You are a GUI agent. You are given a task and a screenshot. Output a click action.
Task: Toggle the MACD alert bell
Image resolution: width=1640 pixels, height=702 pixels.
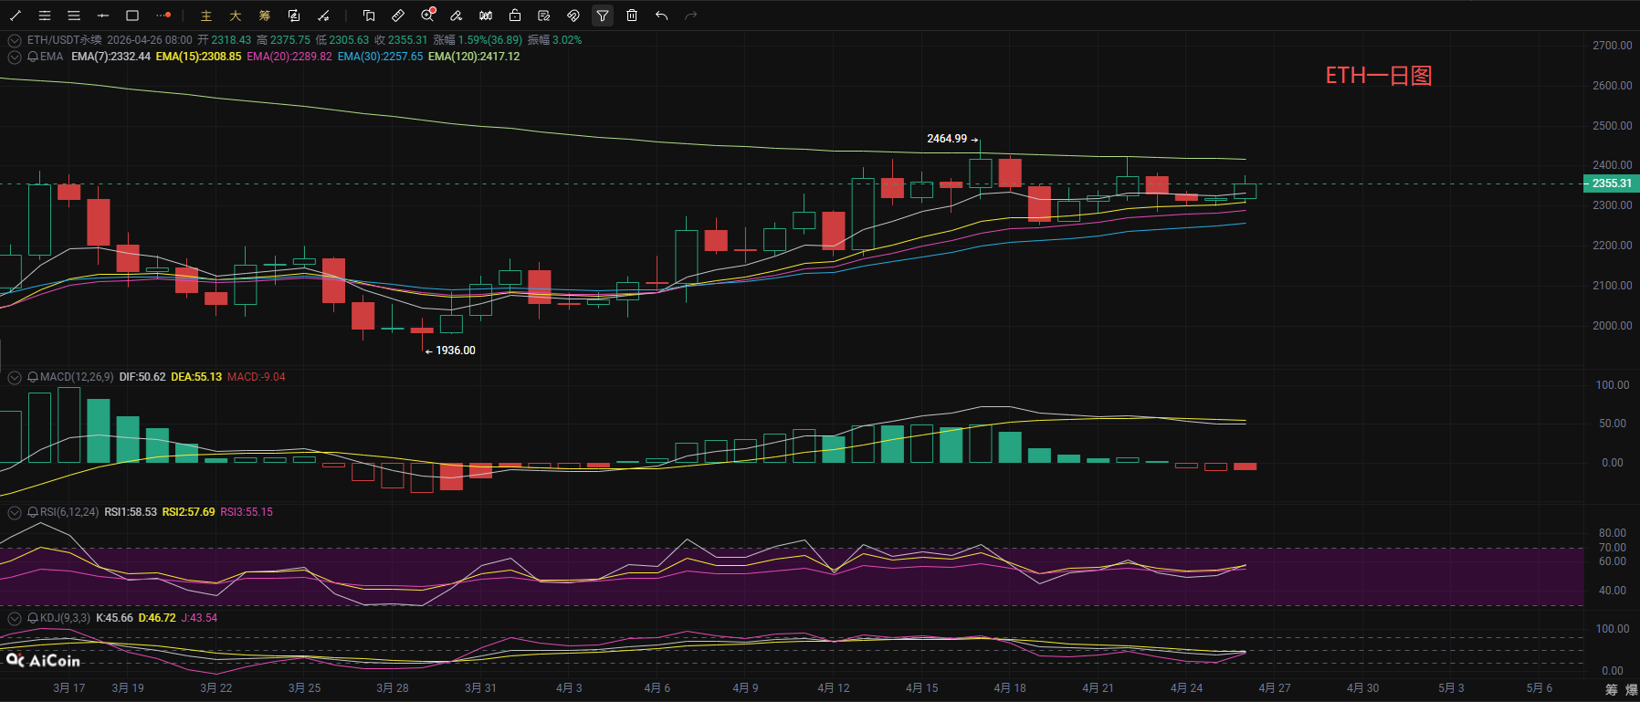coord(33,377)
